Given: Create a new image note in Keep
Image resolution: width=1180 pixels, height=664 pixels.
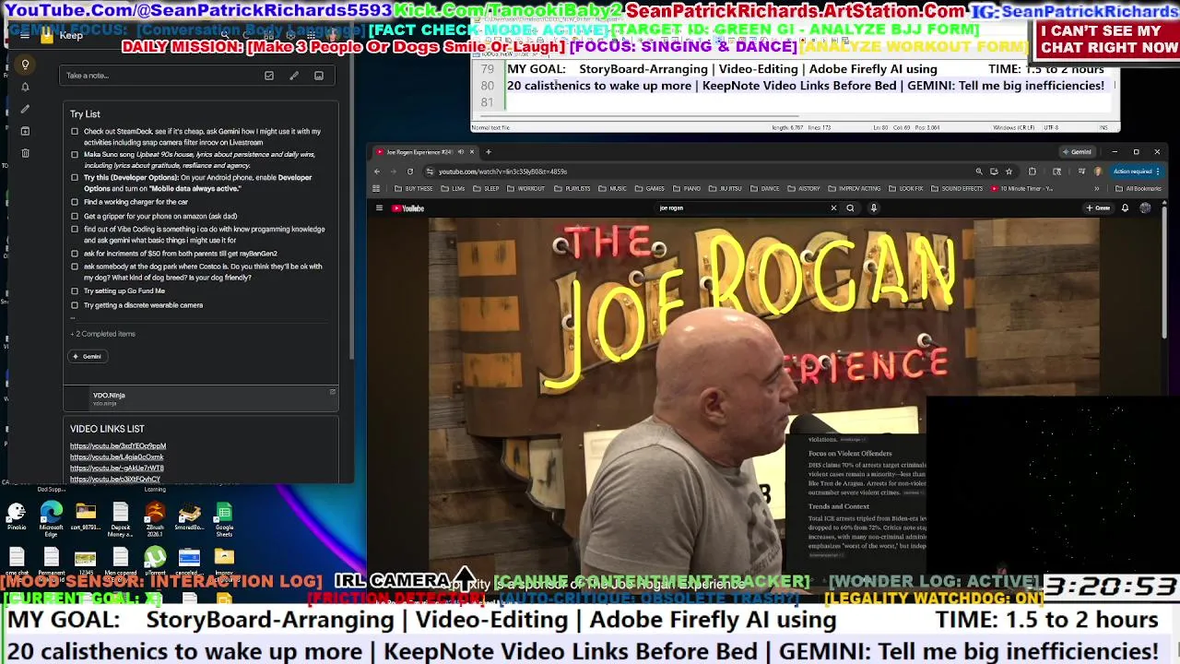Looking at the screenshot, I should pos(319,76).
